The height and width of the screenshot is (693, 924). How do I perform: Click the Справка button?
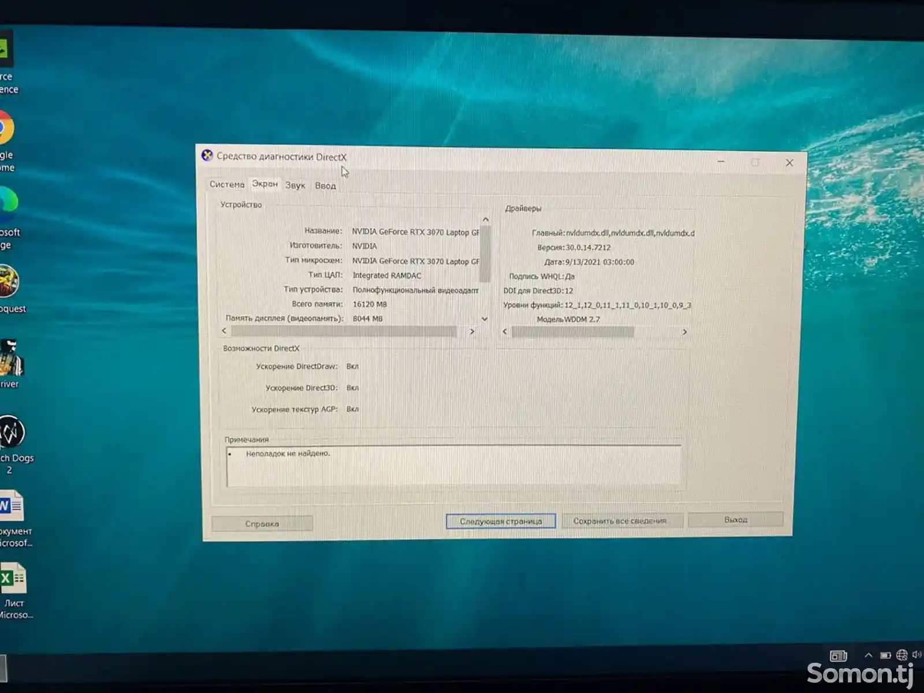click(x=262, y=524)
